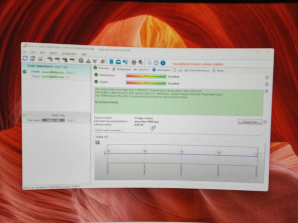Click the first data point on health graph
Viewport: 298px width, 223px height.
[x=108, y=153]
